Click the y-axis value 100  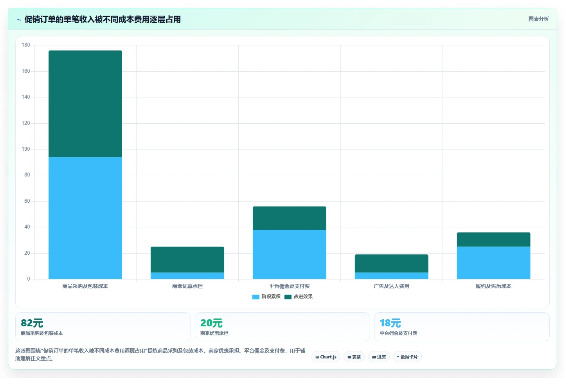(26, 149)
